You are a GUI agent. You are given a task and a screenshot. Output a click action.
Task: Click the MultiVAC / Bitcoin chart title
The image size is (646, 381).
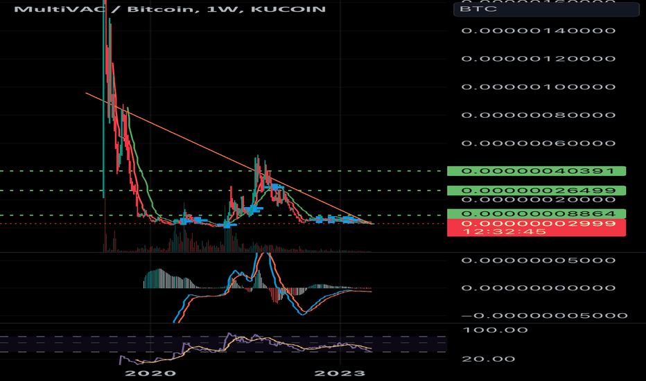point(170,8)
